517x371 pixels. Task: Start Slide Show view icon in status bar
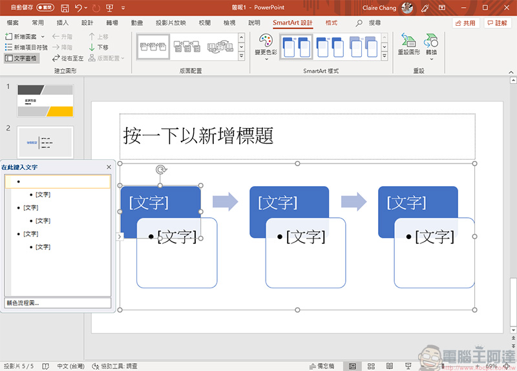pos(408,366)
